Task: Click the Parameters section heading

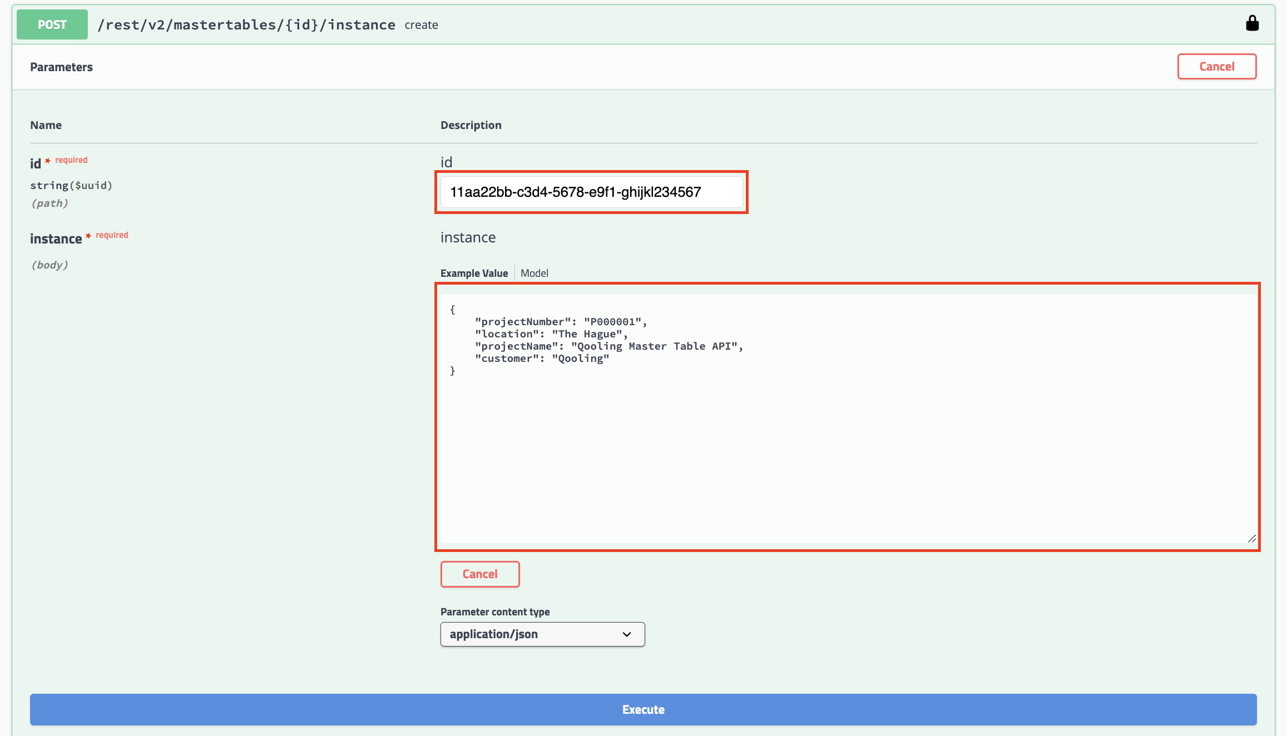Action: 61,67
